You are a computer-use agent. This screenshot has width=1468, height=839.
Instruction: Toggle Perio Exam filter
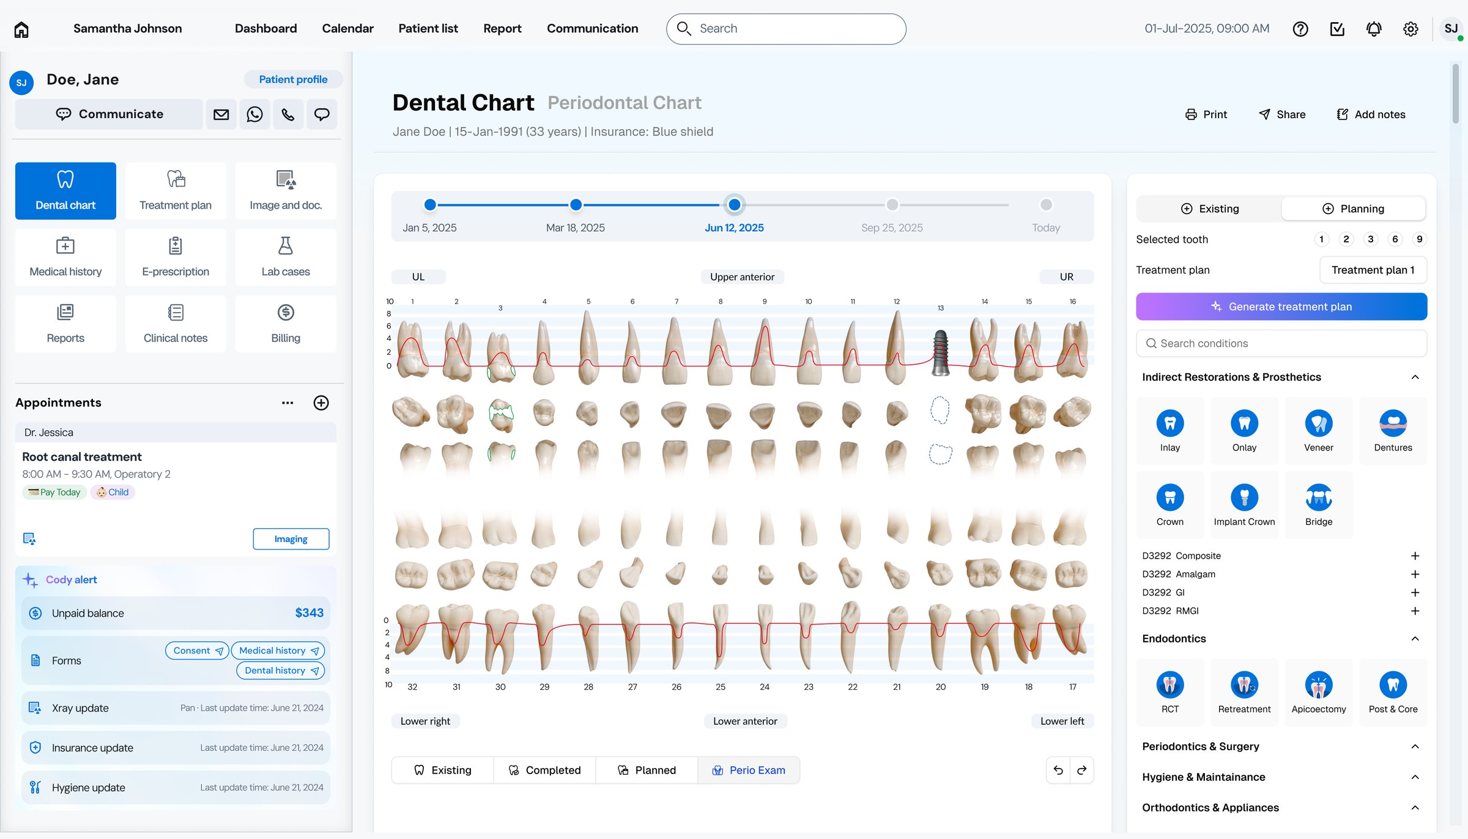[749, 770]
